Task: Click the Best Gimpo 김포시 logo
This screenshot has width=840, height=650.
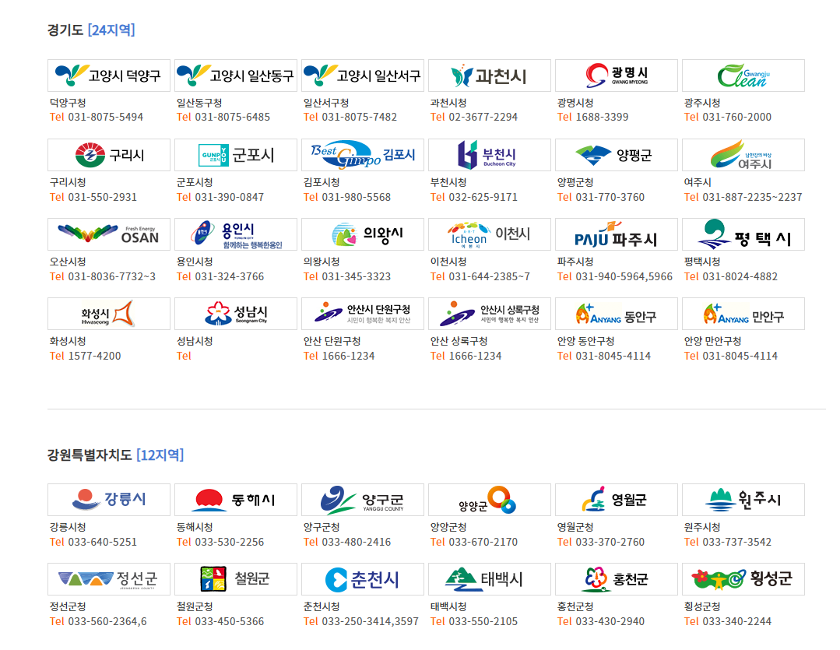Action: click(x=363, y=155)
